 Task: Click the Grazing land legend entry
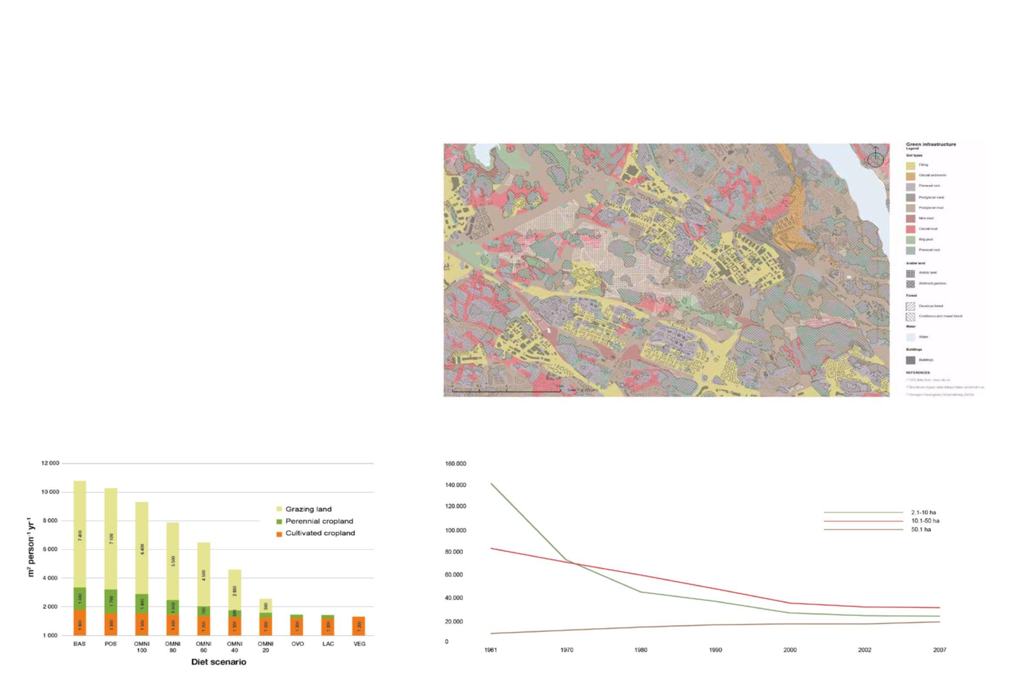tap(308, 509)
